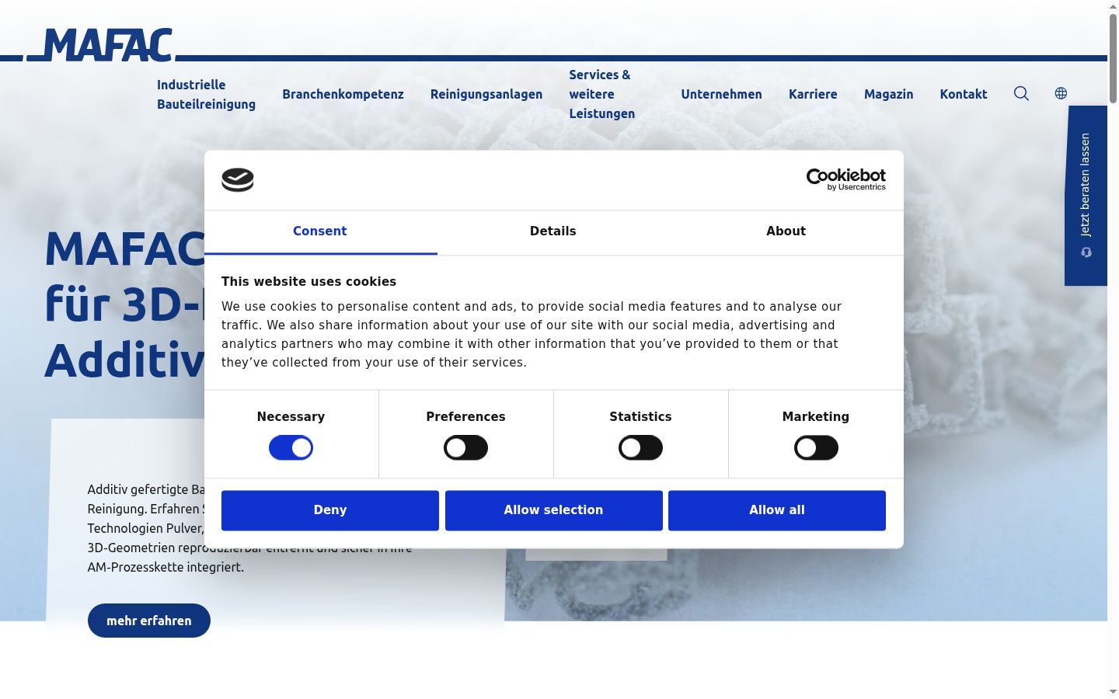Enable the Marketing cookies switch
This screenshot has height=699, width=1119.
pyautogui.click(x=816, y=448)
